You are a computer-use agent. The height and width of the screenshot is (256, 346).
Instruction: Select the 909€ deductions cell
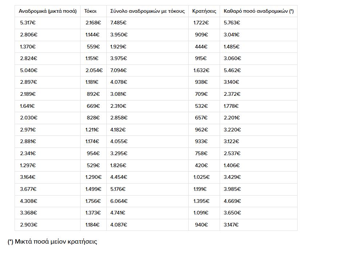point(201,35)
